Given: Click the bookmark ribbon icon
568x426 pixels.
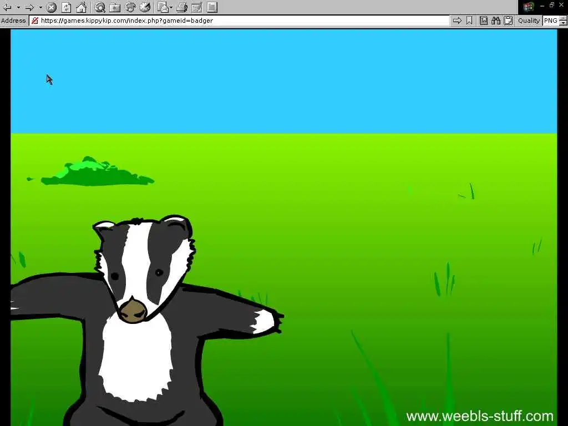Looking at the screenshot, I should point(469,21).
